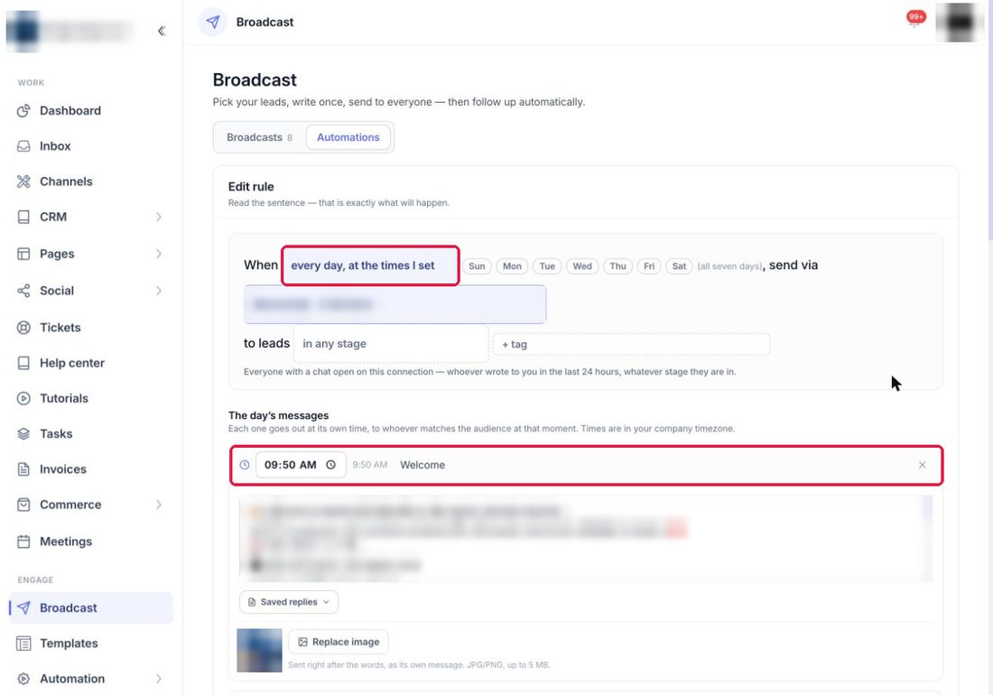Expand the Social submenu chevron
Viewport: 993px width, 695px height.
coord(158,291)
